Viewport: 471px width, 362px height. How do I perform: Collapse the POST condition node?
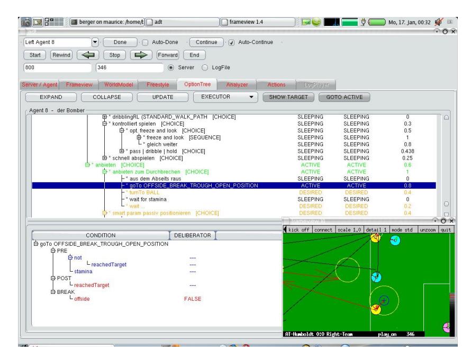[x=53, y=279]
